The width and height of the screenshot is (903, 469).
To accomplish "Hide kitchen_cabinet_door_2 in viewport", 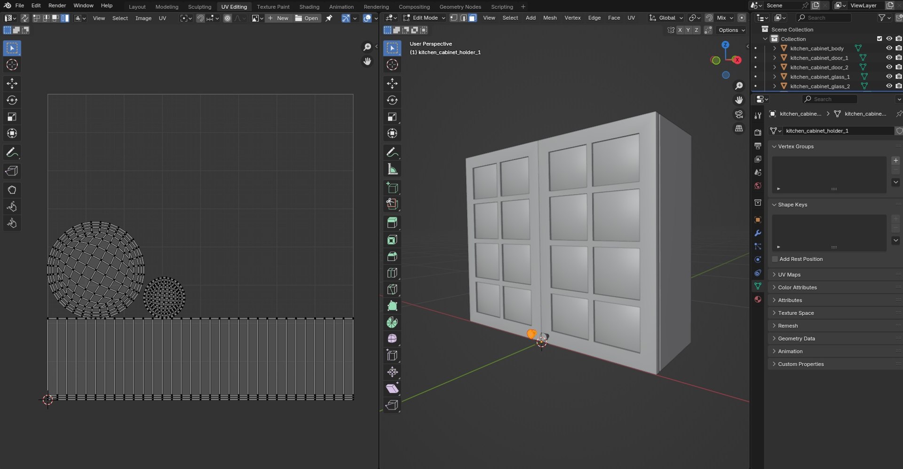I will click(x=889, y=67).
